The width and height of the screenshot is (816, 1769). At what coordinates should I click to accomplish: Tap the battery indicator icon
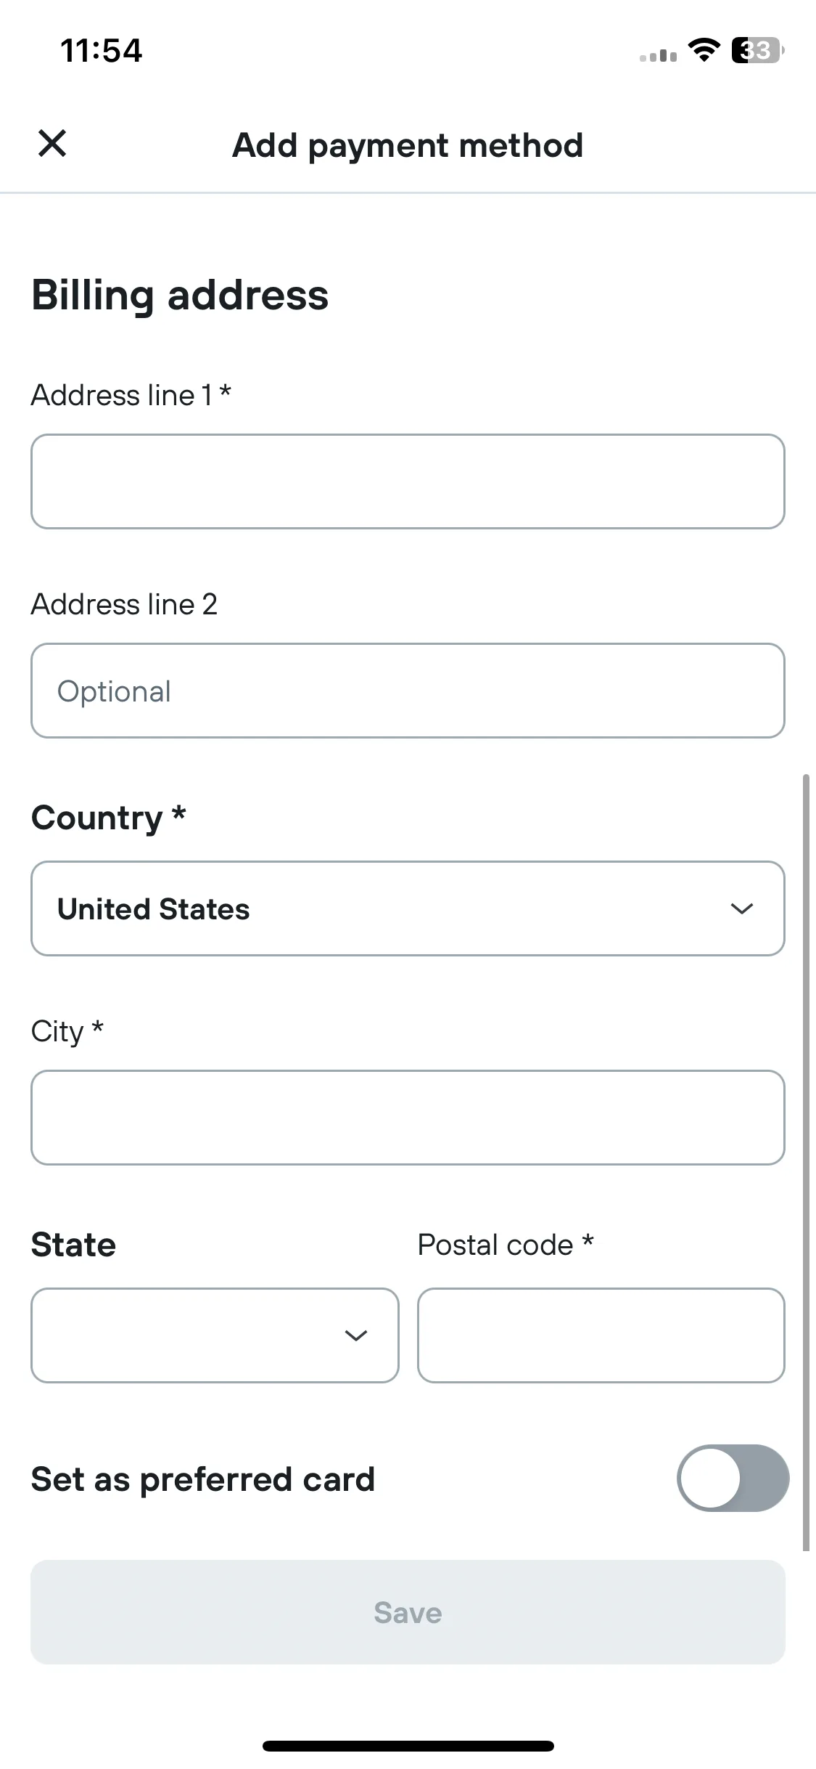click(757, 50)
